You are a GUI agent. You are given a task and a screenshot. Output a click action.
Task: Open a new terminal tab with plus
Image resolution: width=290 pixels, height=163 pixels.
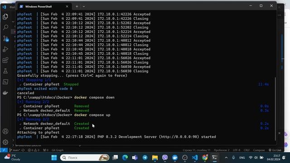click(x=77, y=6)
